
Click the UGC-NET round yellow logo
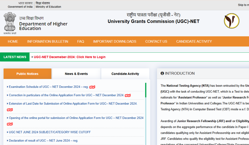coord(231,21)
